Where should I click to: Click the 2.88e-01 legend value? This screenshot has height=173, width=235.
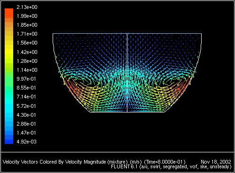pos(26,124)
